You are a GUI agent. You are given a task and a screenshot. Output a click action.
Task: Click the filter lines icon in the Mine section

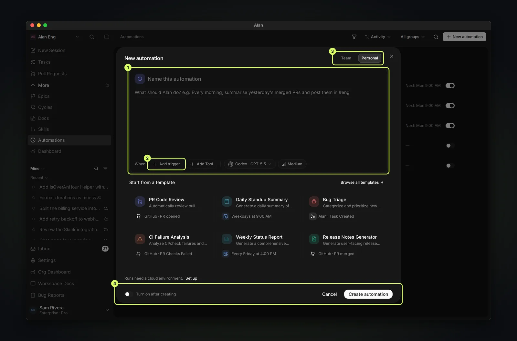[105, 169]
